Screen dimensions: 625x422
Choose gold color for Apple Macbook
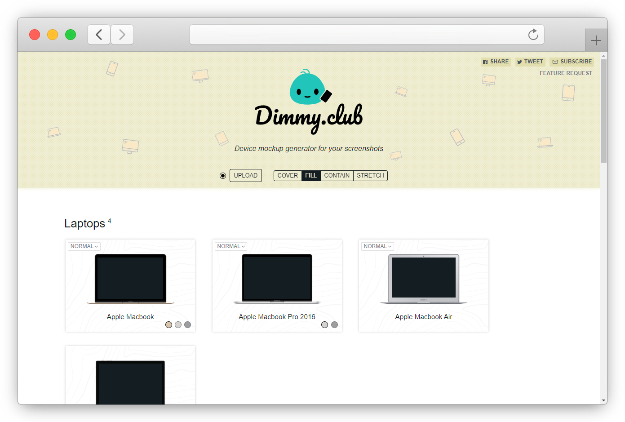point(168,325)
